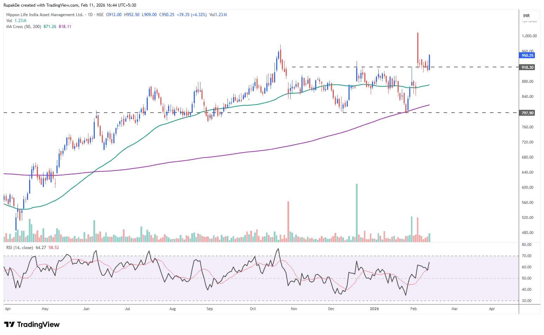
Task: Click the Mar label on the date axis
Action: pos(454,309)
